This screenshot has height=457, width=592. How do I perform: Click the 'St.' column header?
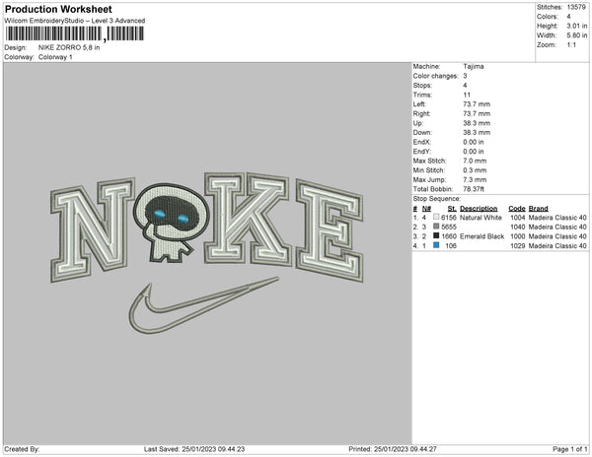452,209
